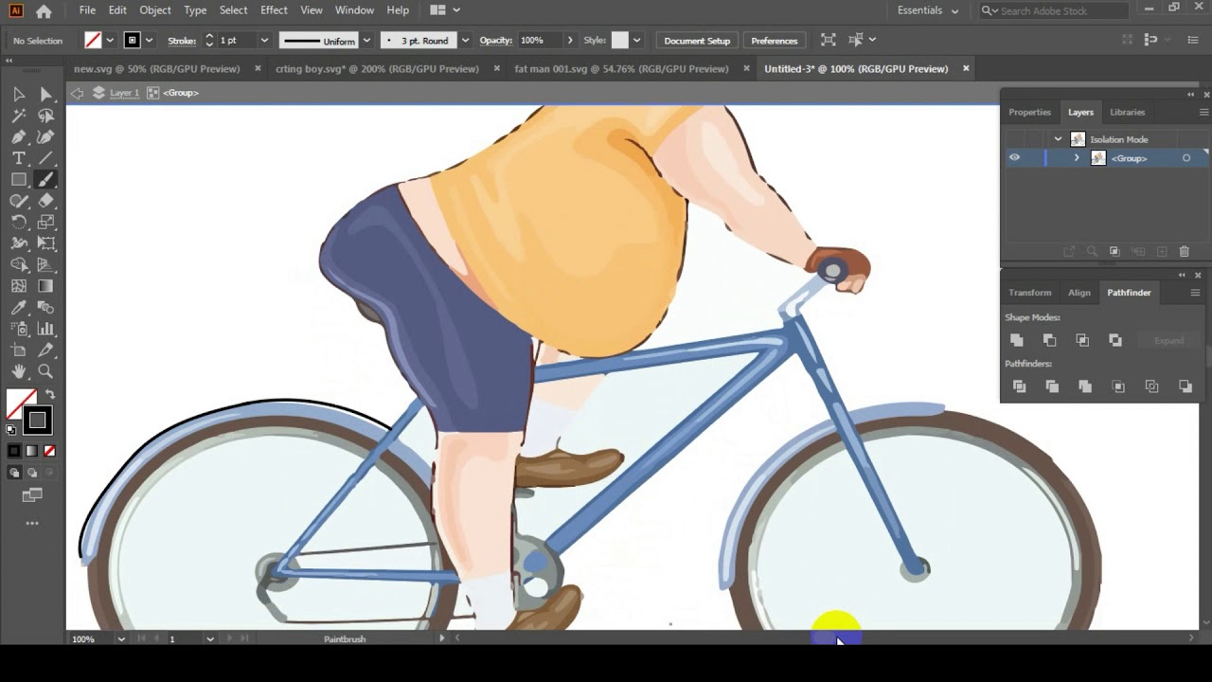
Task: Select the Column Graph tool
Action: point(45,329)
